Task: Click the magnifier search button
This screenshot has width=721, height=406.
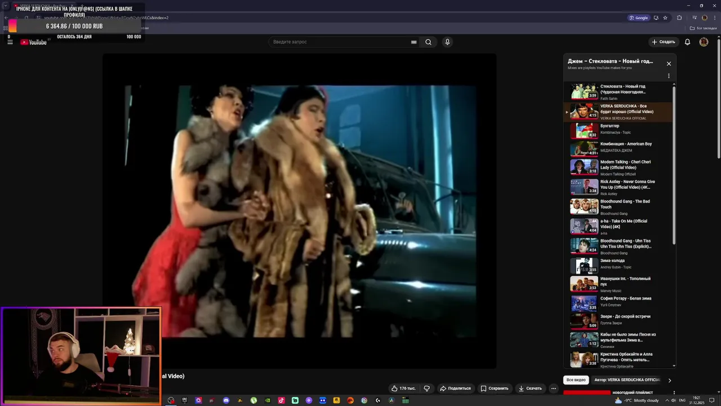Action: 429,42
